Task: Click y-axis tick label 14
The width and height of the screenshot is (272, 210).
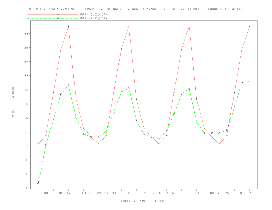Action: pos(26,132)
